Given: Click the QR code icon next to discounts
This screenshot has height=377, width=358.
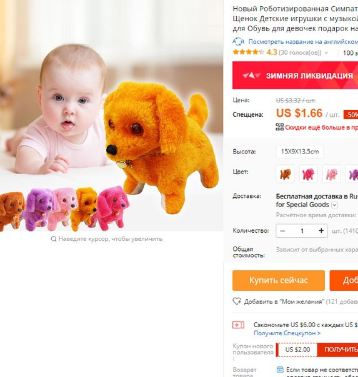Looking at the screenshot, I should 279,127.
